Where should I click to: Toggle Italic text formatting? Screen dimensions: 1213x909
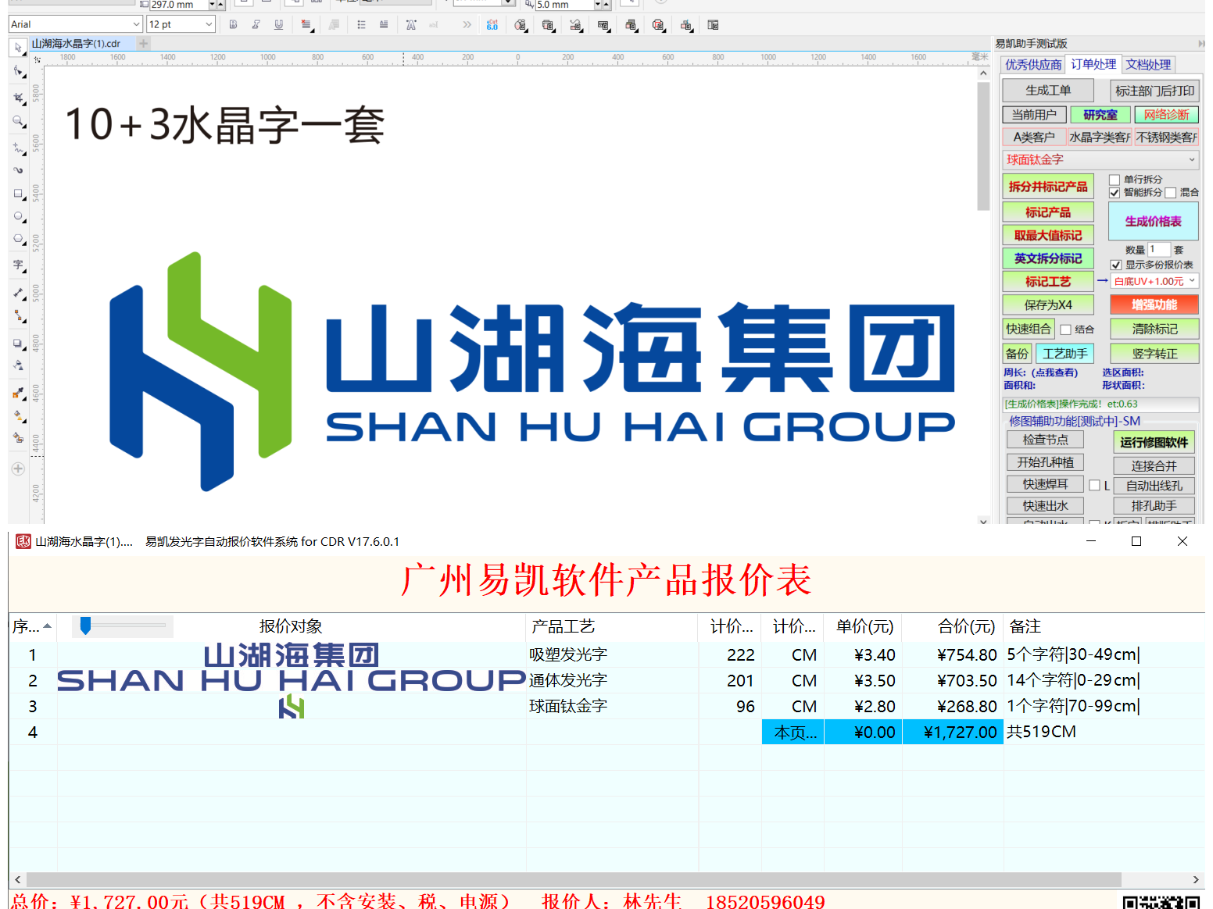[x=256, y=25]
